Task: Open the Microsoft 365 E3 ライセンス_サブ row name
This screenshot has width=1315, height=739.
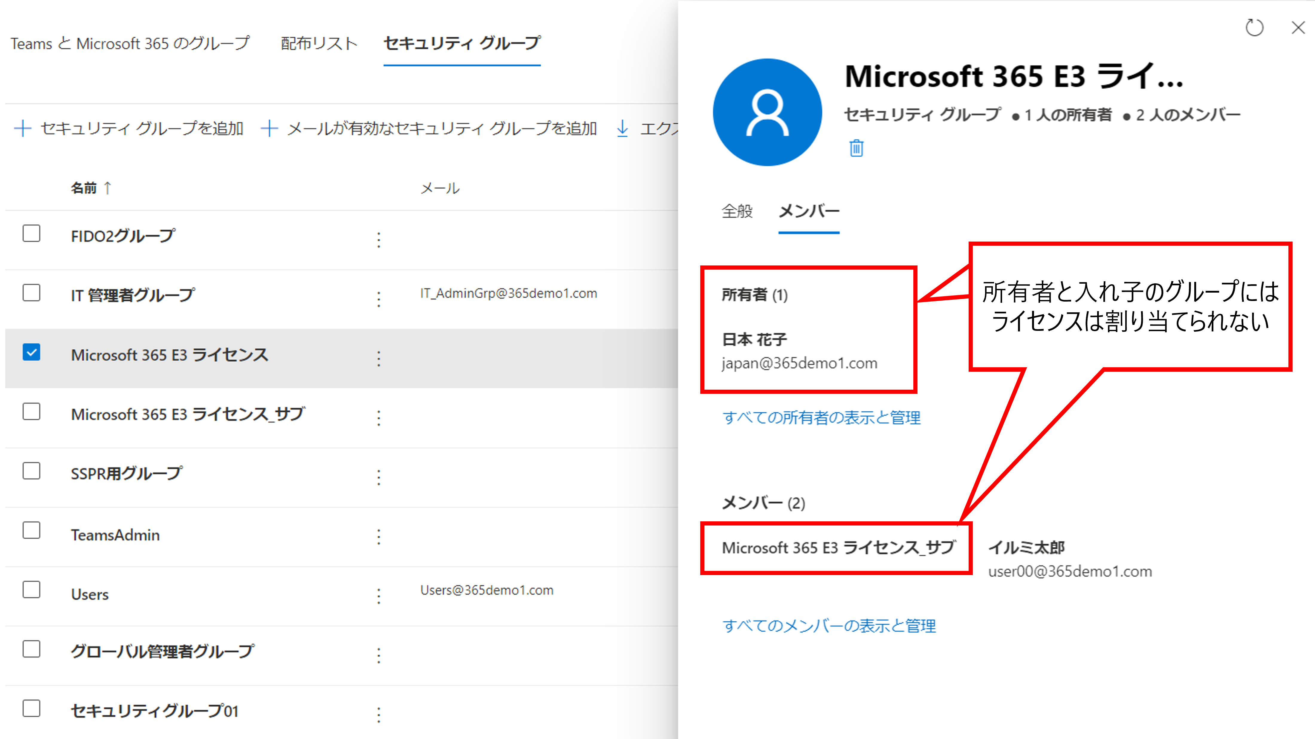Action: pyautogui.click(x=188, y=414)
